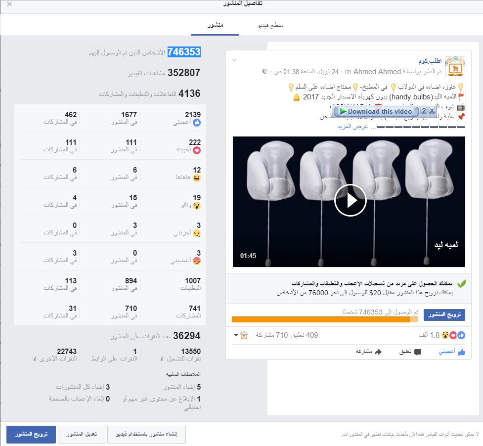The width and height of the screenshot is (483, 446).
Task: Click the bell emoji after 2017
Action: point(296,97)
